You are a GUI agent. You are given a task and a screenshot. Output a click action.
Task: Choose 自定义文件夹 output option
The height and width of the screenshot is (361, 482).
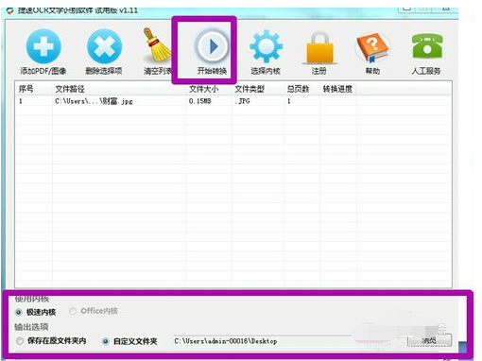pyautogui.click(x=106, y=341)
